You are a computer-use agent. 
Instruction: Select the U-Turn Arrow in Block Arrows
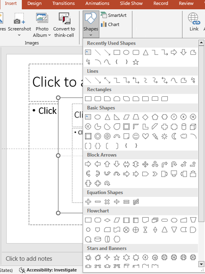pyautogui.click(x=174, y=164)
